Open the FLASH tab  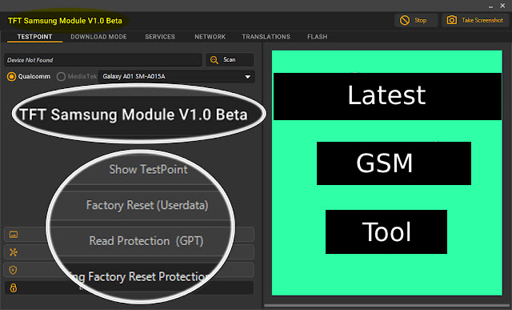[318, 37]
